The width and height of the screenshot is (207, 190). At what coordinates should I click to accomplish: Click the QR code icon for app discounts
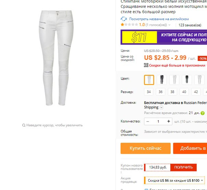146,65
